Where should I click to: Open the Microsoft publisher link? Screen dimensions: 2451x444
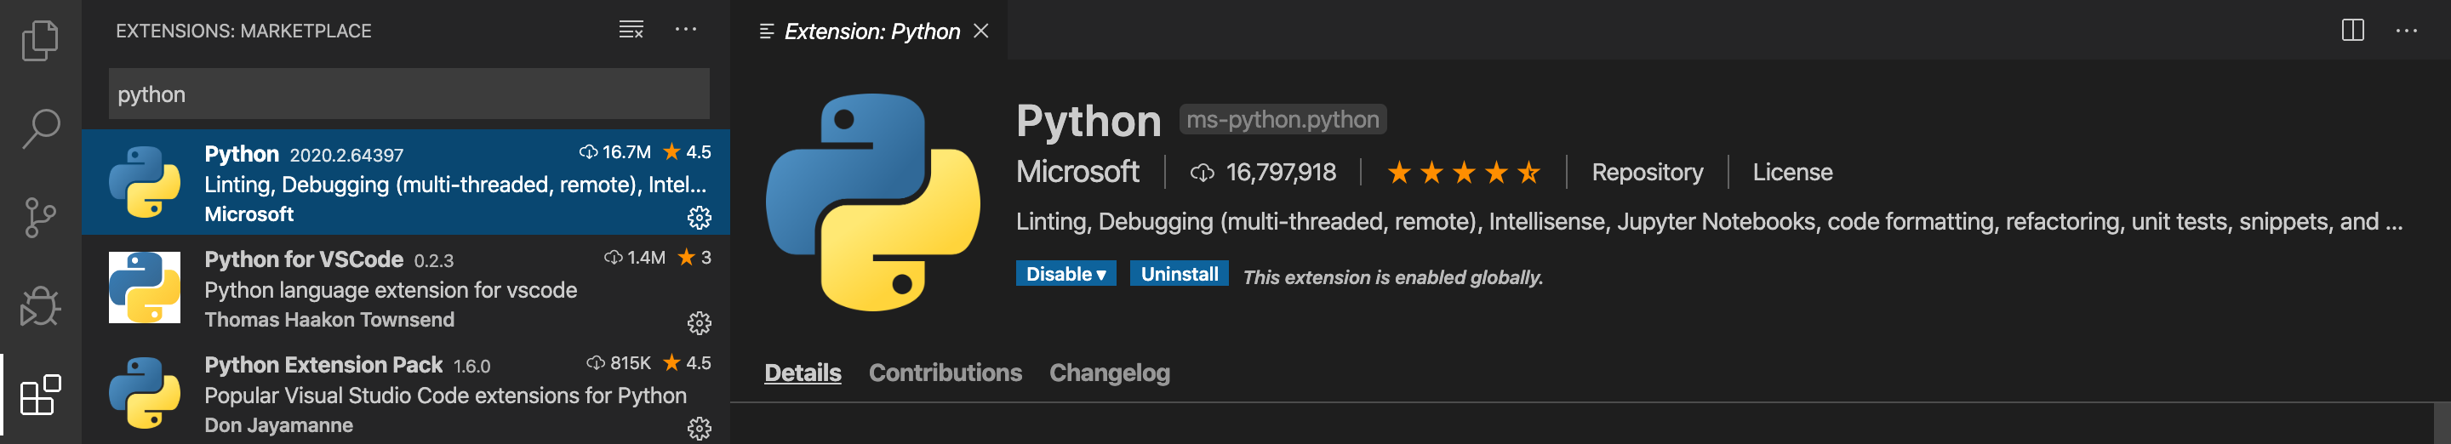(x=1077, y=172)
